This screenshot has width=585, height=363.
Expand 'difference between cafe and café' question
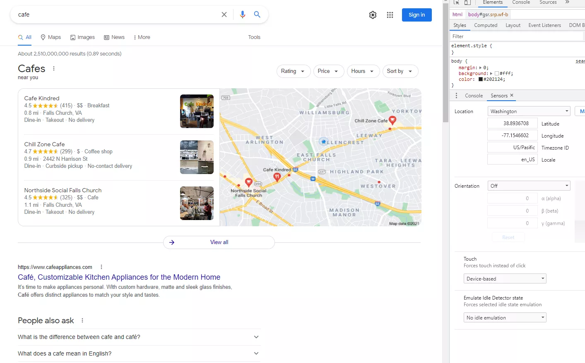[139, 337]
